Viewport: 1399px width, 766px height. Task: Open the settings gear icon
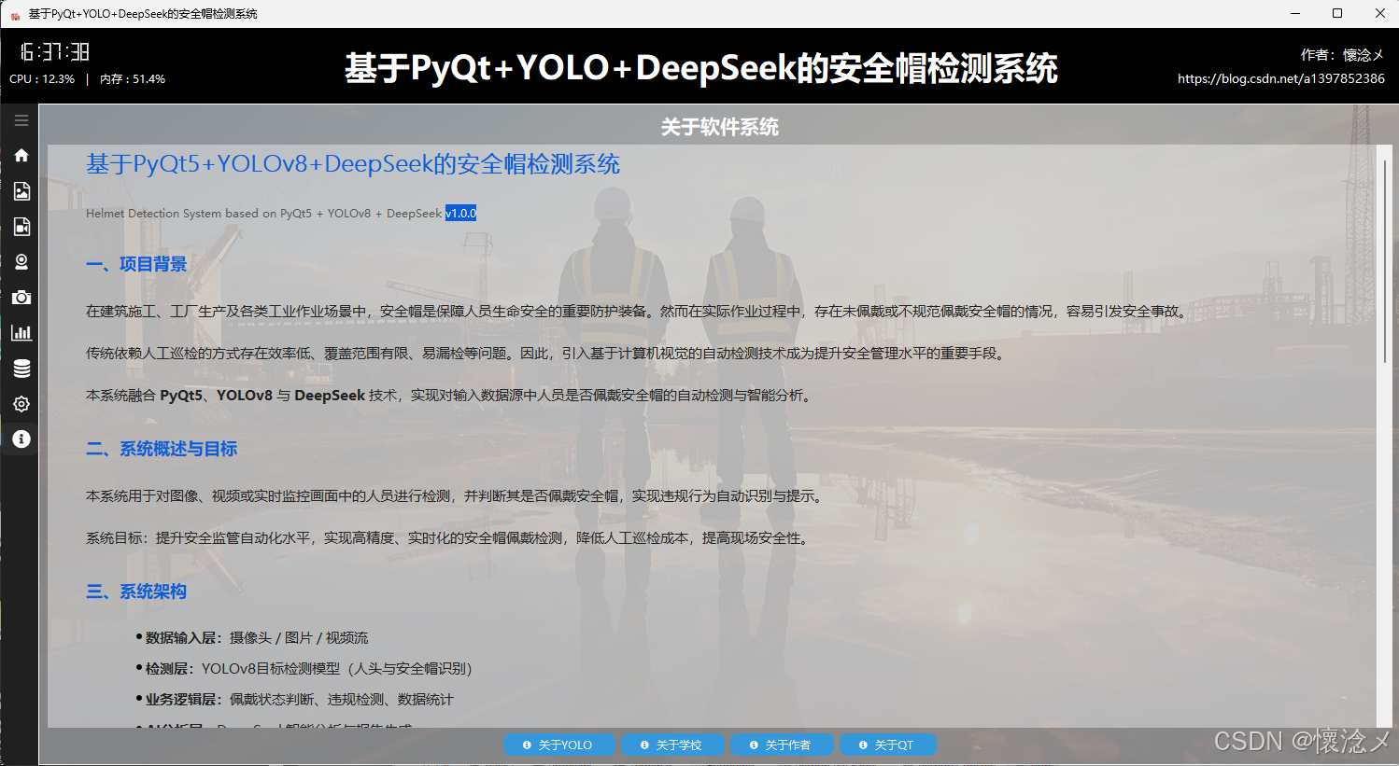click(x=21, y=404)
